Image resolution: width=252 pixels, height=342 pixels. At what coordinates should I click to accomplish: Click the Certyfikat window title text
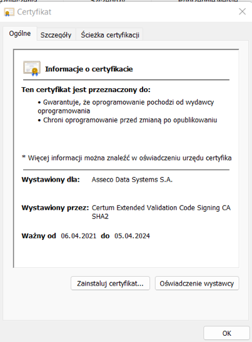tap(34, 12)
